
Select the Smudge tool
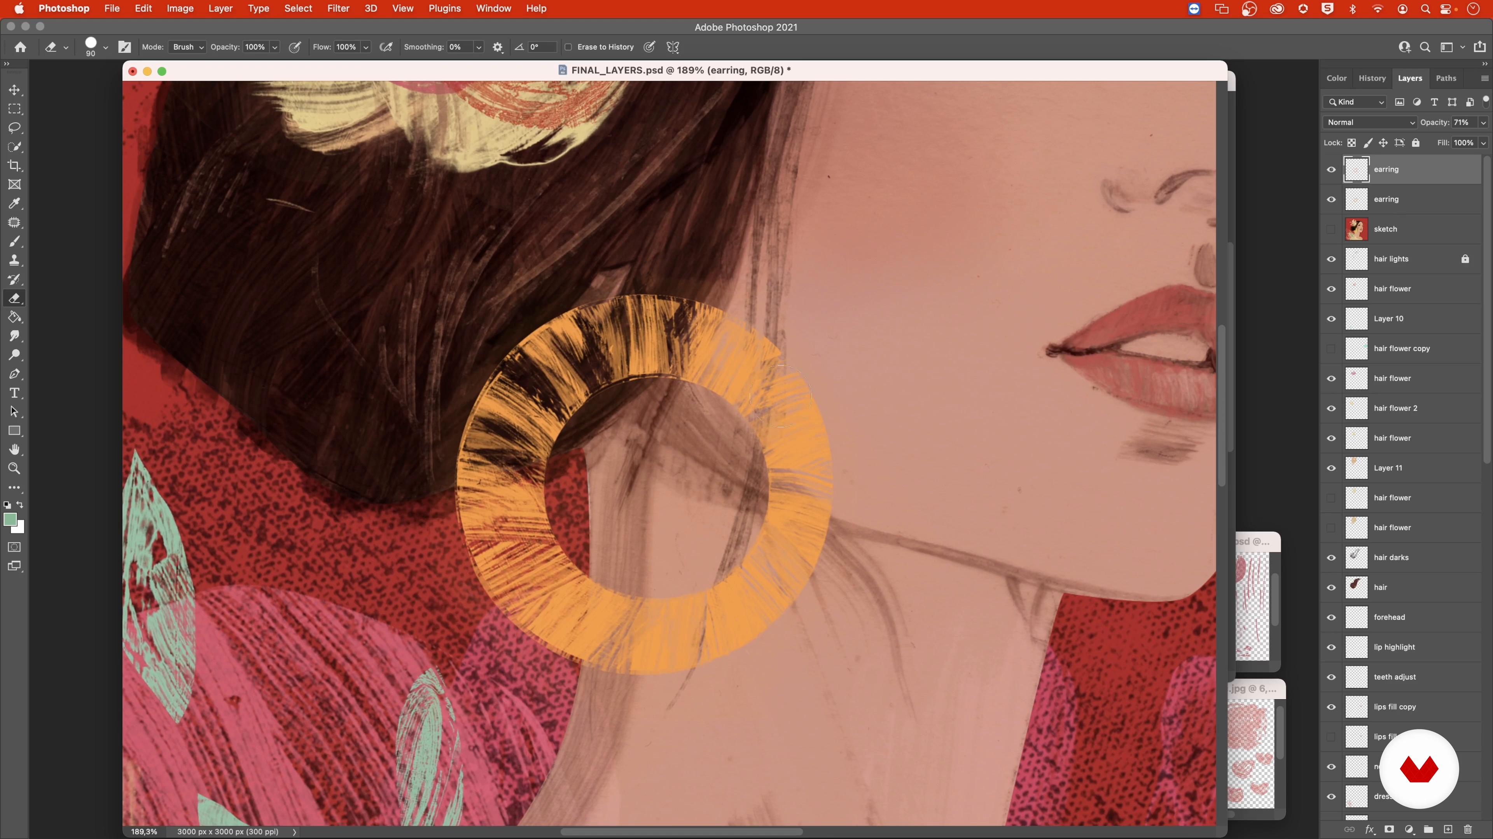tap(14, 336)
